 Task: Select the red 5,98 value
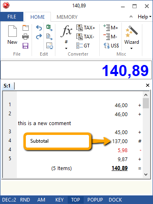point(123,150)
